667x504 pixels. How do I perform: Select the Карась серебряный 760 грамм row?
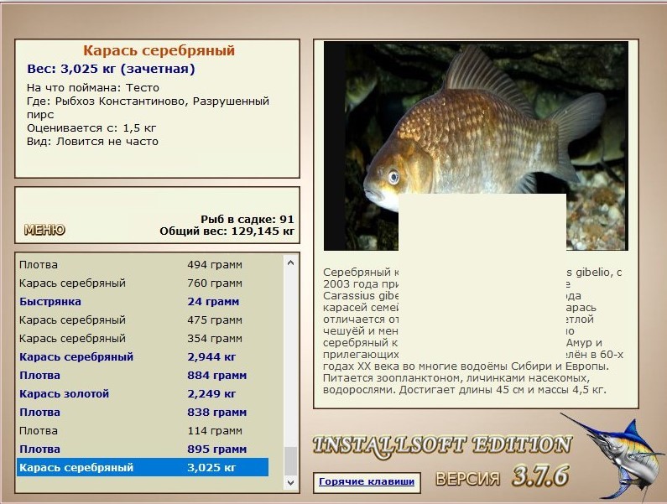coord(143,283)
